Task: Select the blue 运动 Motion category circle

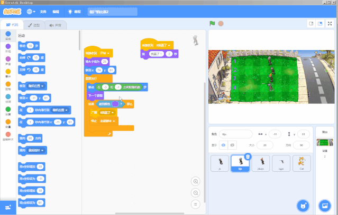Action: (8, 34)
